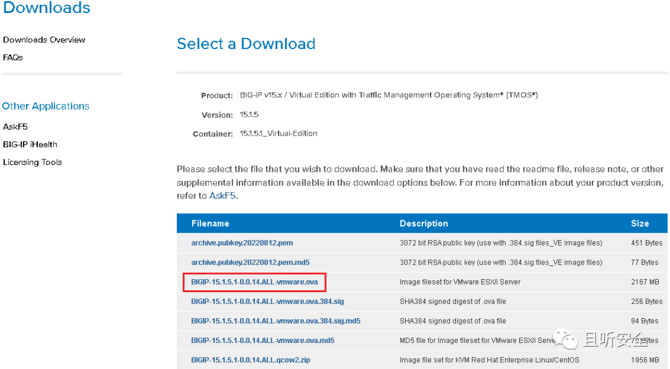Click the Select a Download heading
670x369 pixels.
(246, 43)
